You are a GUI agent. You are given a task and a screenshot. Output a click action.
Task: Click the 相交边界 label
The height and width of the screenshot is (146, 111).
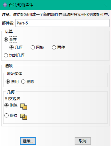point(13,99)
